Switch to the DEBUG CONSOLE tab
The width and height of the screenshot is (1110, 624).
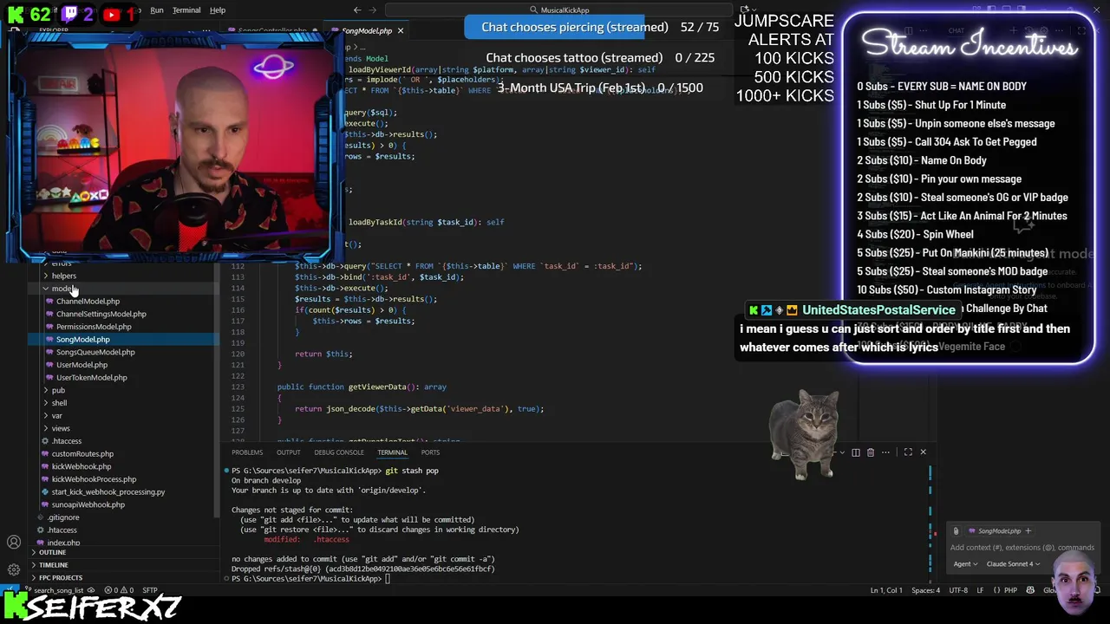click(x=339, y=452)
